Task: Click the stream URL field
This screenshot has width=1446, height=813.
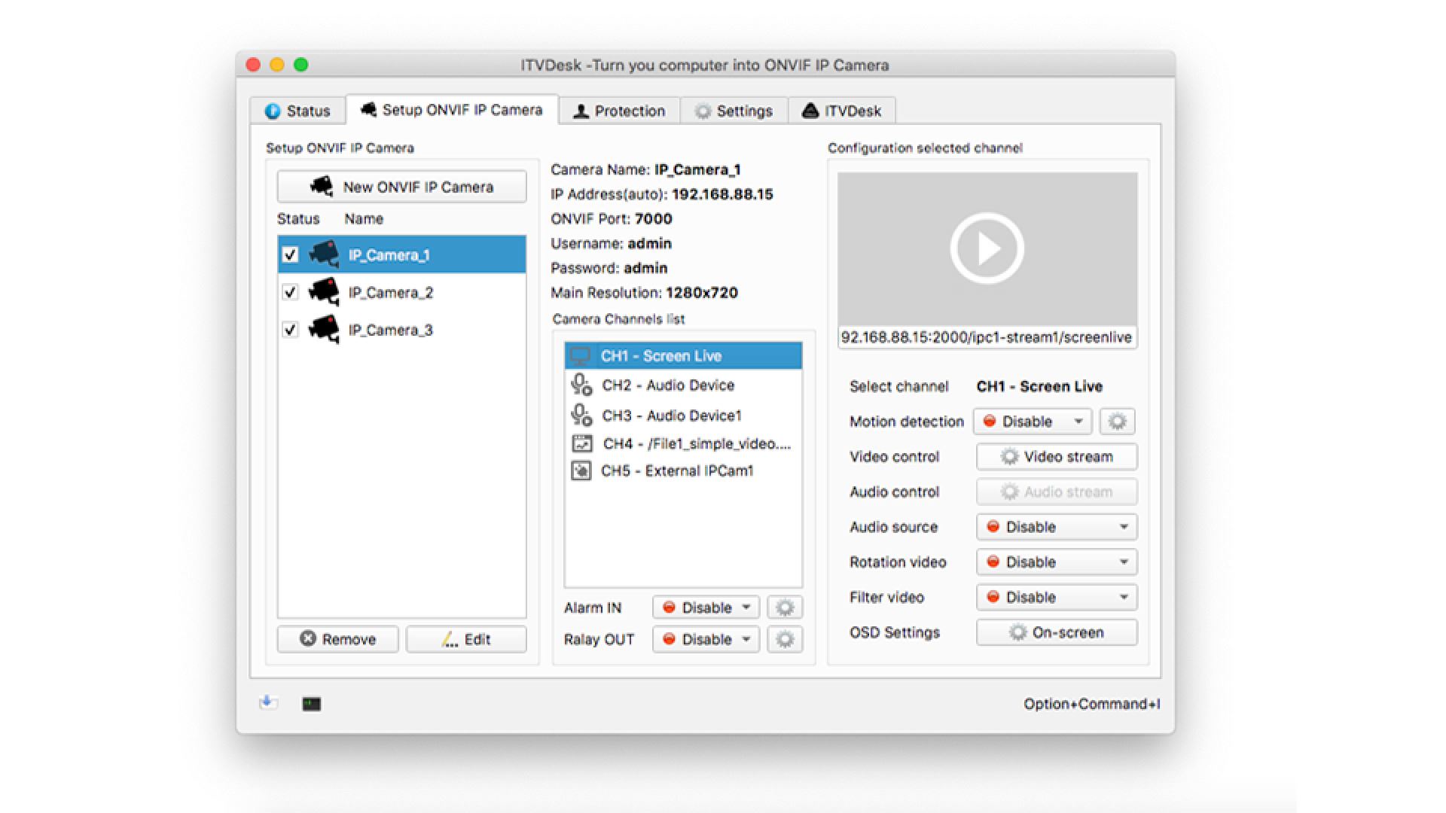Action: [987, 337]
